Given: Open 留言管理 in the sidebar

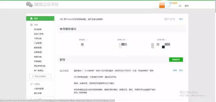Looking at the screenshot, I should point(38,48).
